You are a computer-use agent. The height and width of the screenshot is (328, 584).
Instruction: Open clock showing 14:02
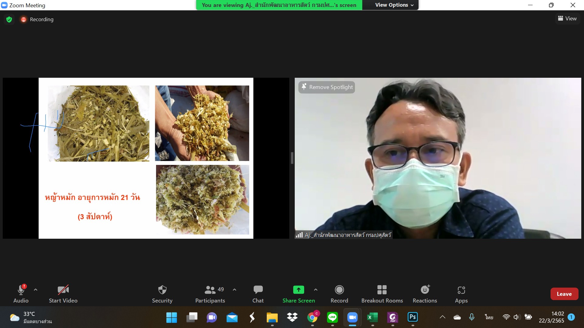pyautogui.click(x=551, y=317)
